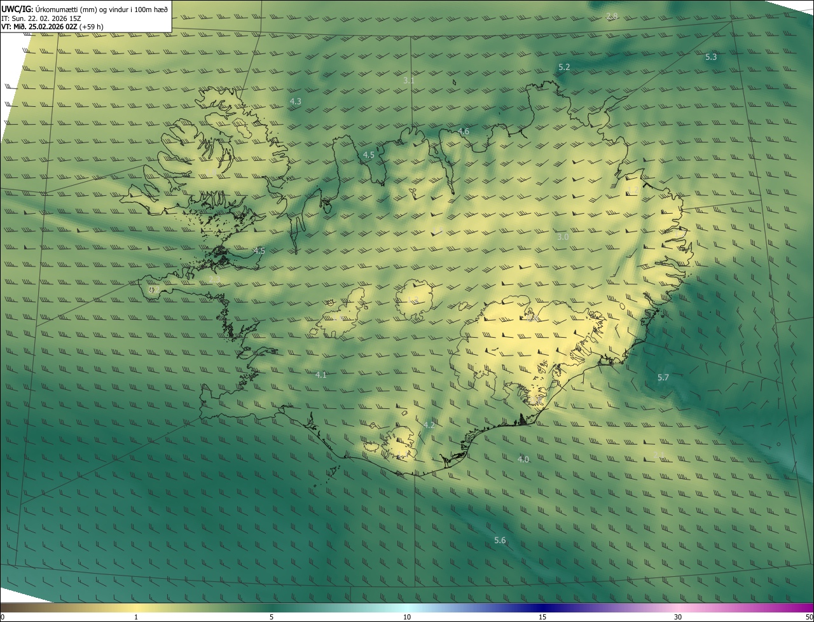The height and width of the screenshot is (622, 814).
Task: Click the color scale tick label 0
Action: coord(3,617)
